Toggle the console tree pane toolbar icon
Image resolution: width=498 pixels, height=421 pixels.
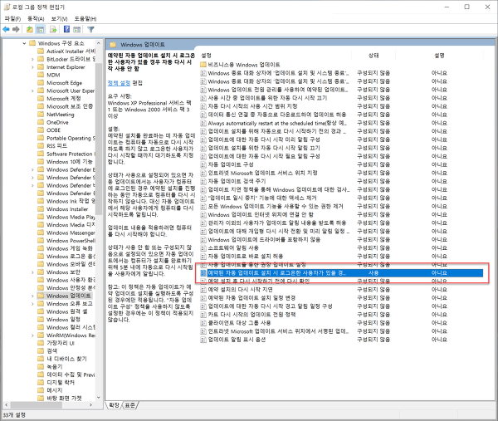(41, 30)
